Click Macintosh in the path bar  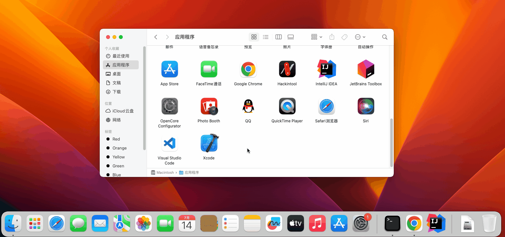165,172
